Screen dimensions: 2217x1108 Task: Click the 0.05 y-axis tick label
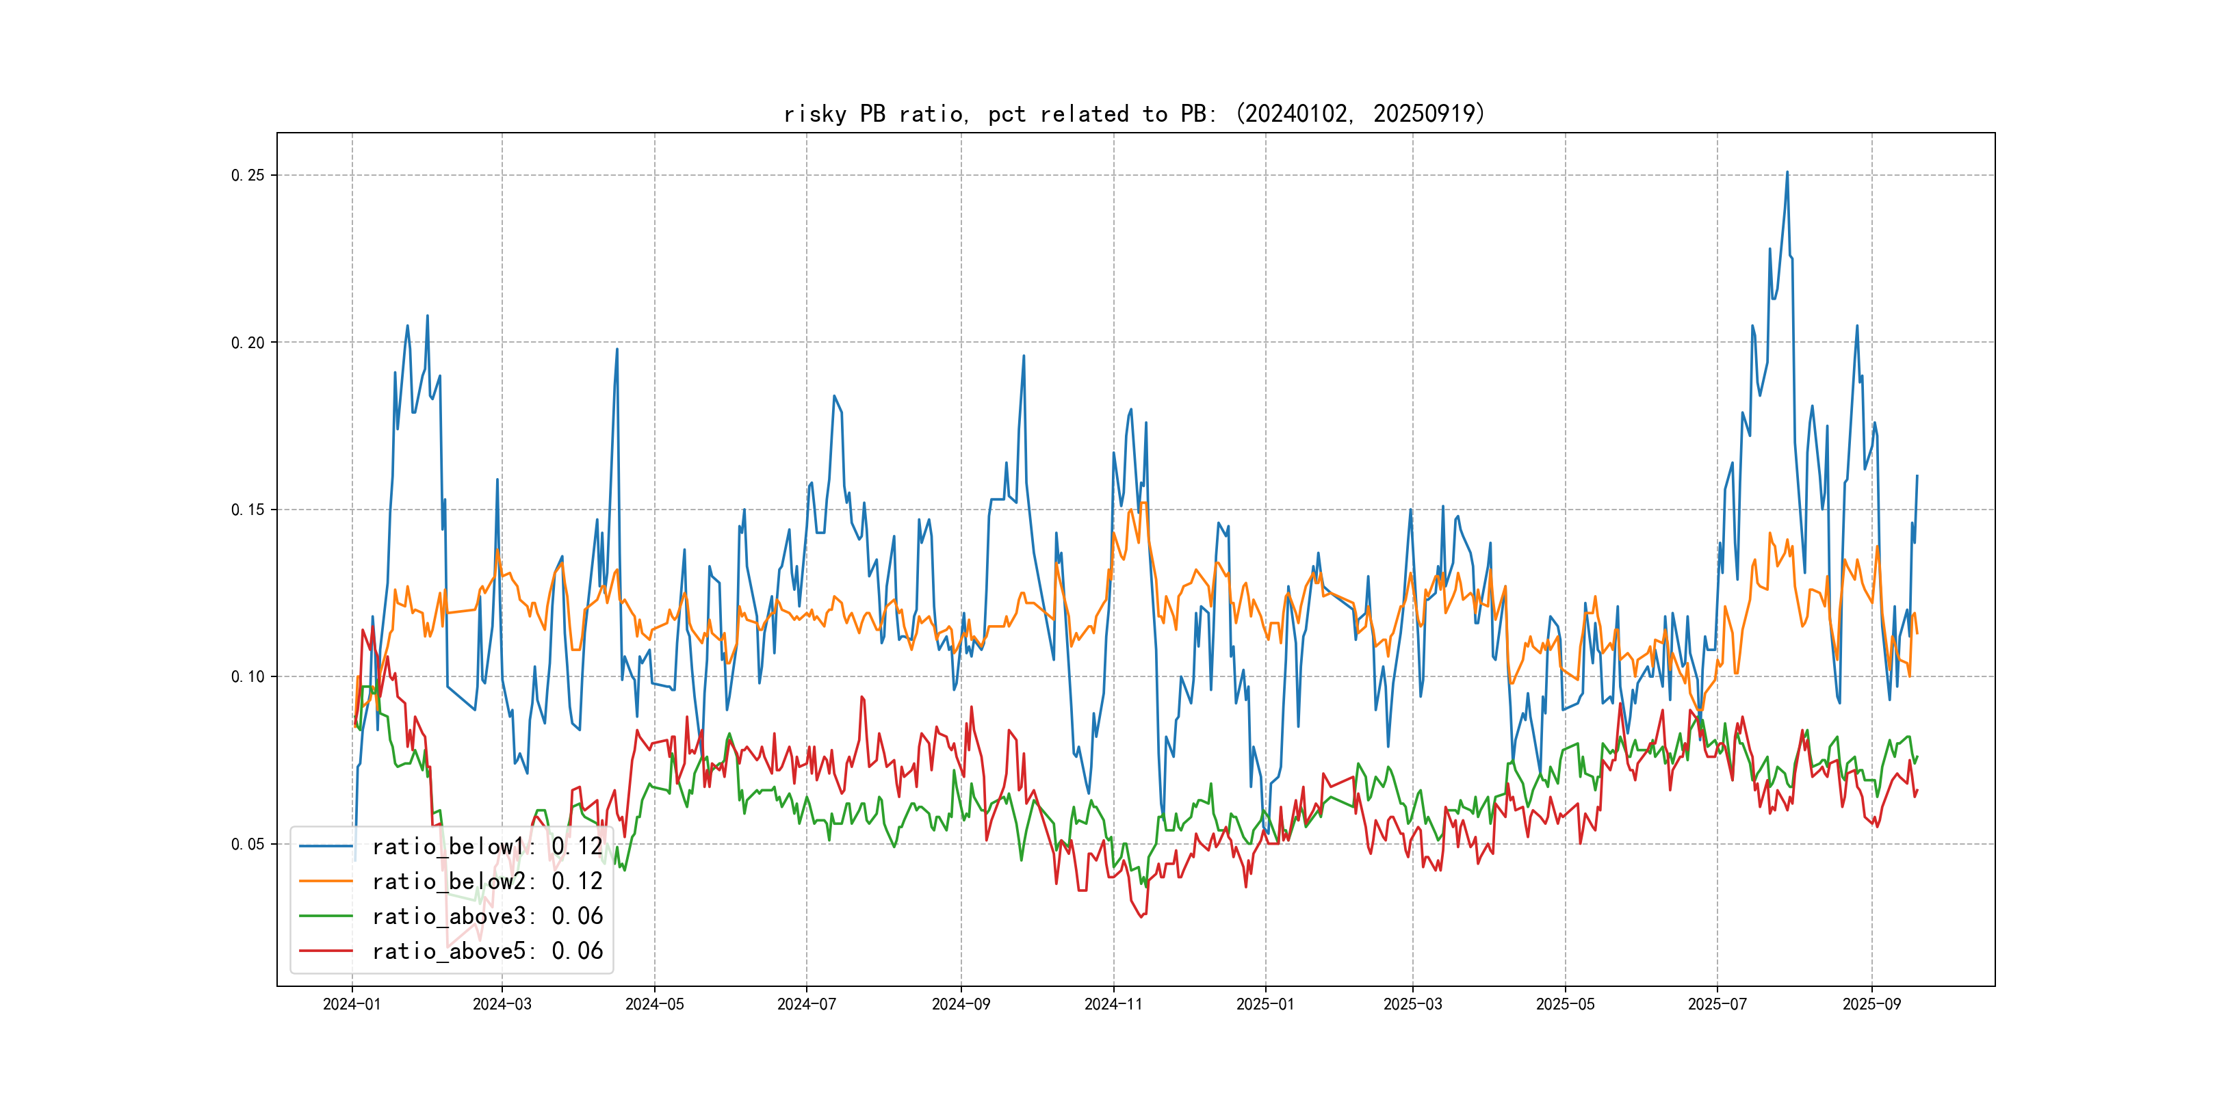(248, 844)
